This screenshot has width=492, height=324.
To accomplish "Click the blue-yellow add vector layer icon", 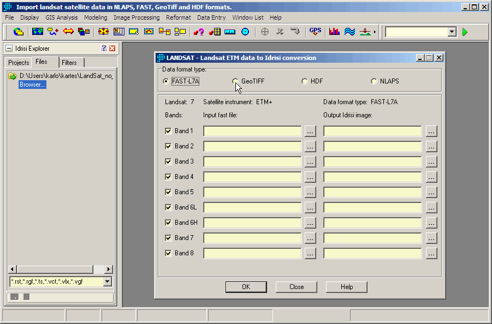I will click(x=53, y=32).
